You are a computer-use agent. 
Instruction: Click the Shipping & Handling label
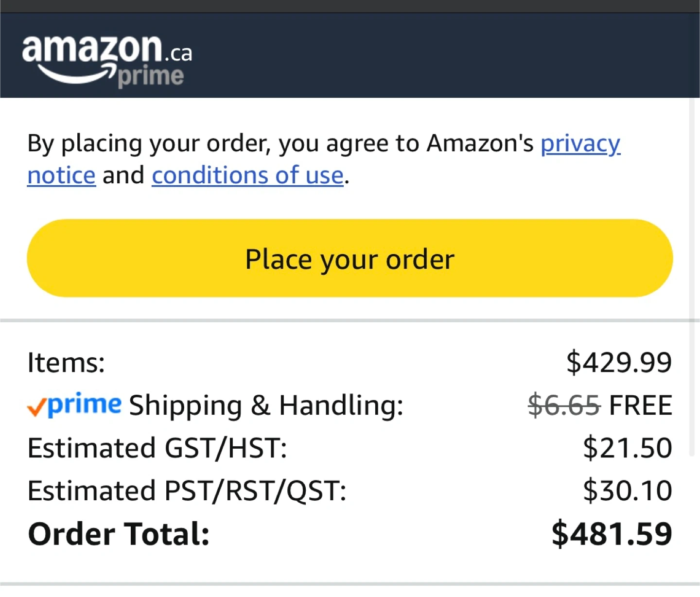point(266,405)
